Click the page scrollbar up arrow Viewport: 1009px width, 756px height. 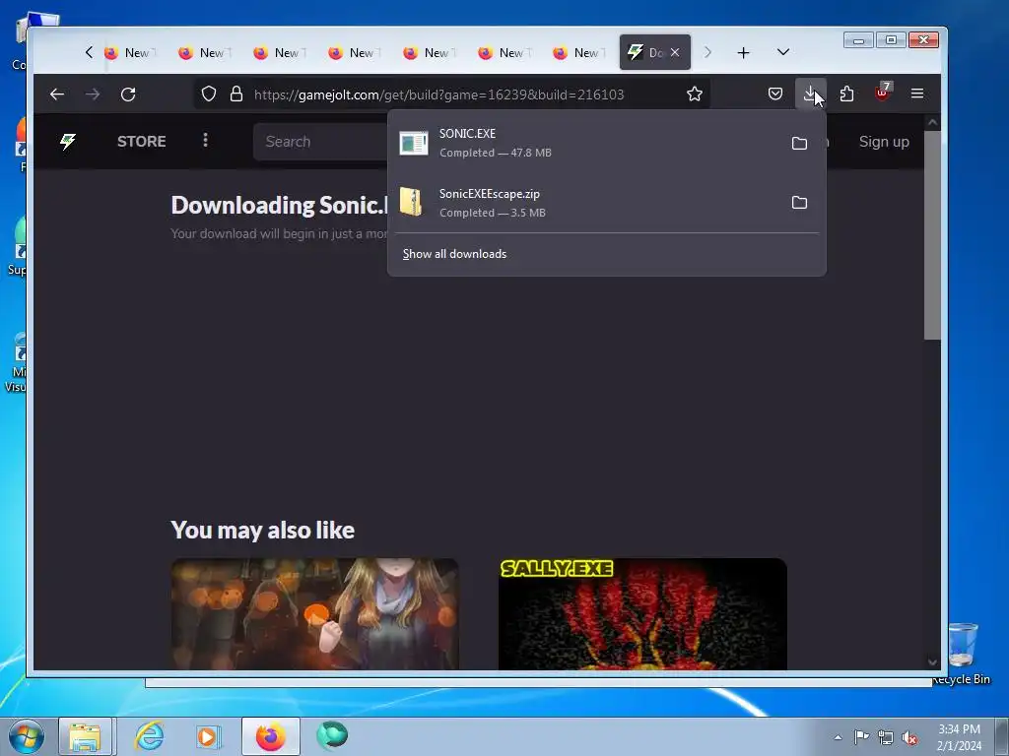[932, 122]
